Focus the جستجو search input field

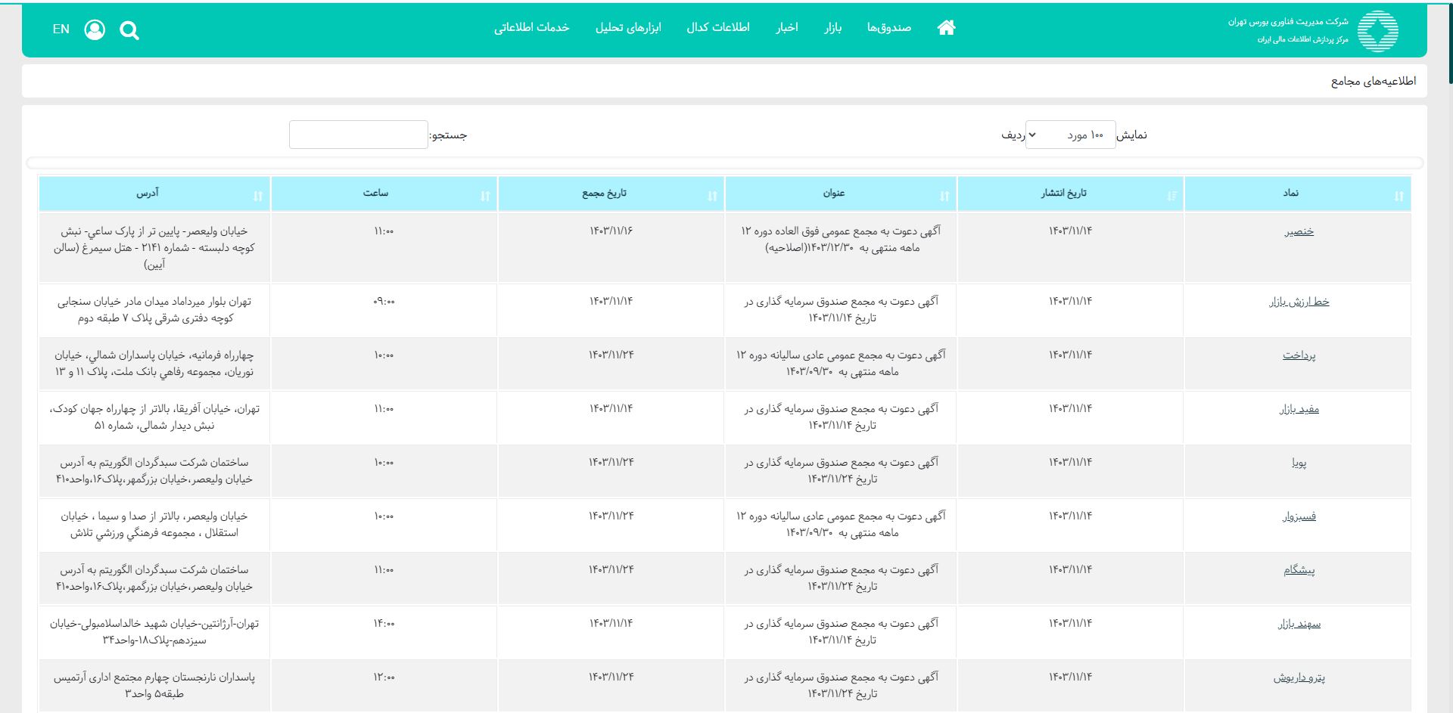click(x=359, y=135)
